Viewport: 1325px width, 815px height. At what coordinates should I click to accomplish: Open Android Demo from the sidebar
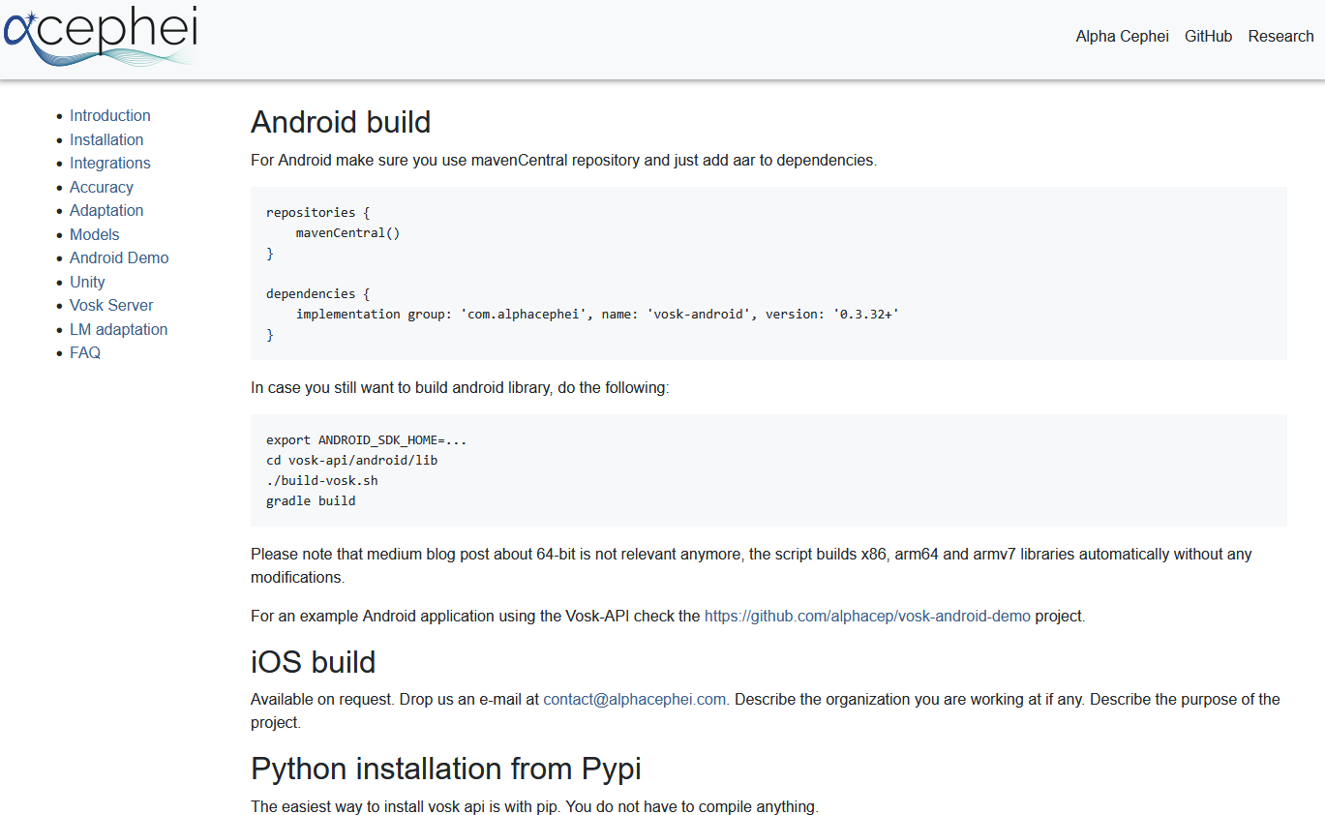[x=119, y=258]
